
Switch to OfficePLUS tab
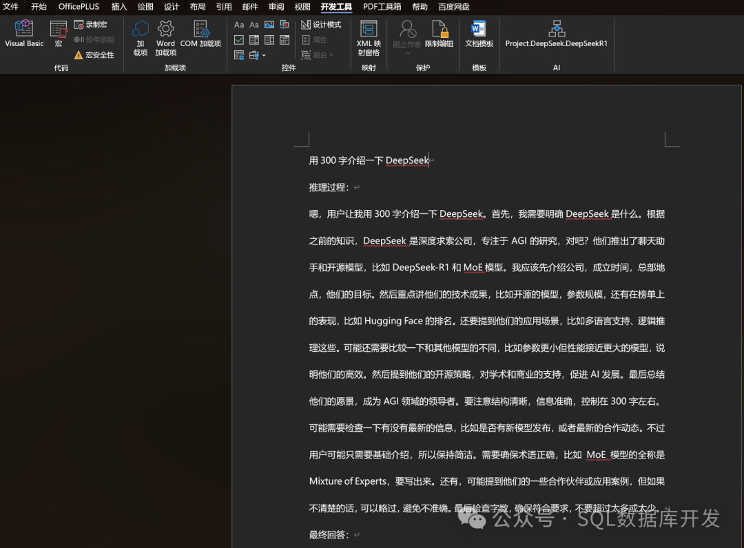point(79,7)
